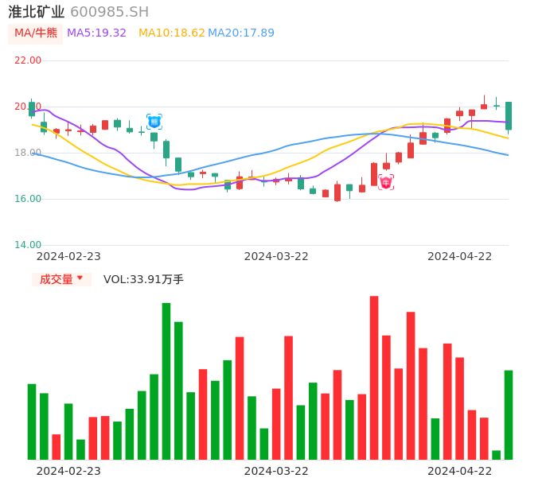546x482 pixels.
Task: Select the MA/牛熊 indicator tab
Action: [36, 33]
